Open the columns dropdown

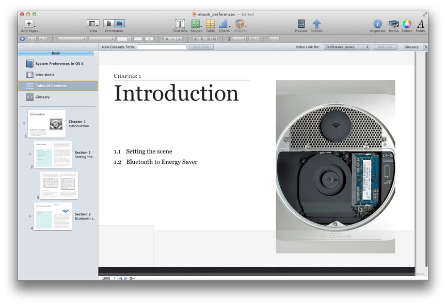coord(254,39)
